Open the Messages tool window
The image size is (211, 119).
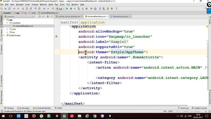point(23,108)
